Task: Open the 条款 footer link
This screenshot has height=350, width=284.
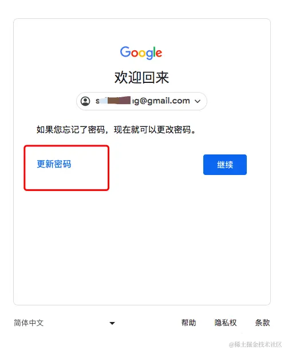Action: pos(262,323)
